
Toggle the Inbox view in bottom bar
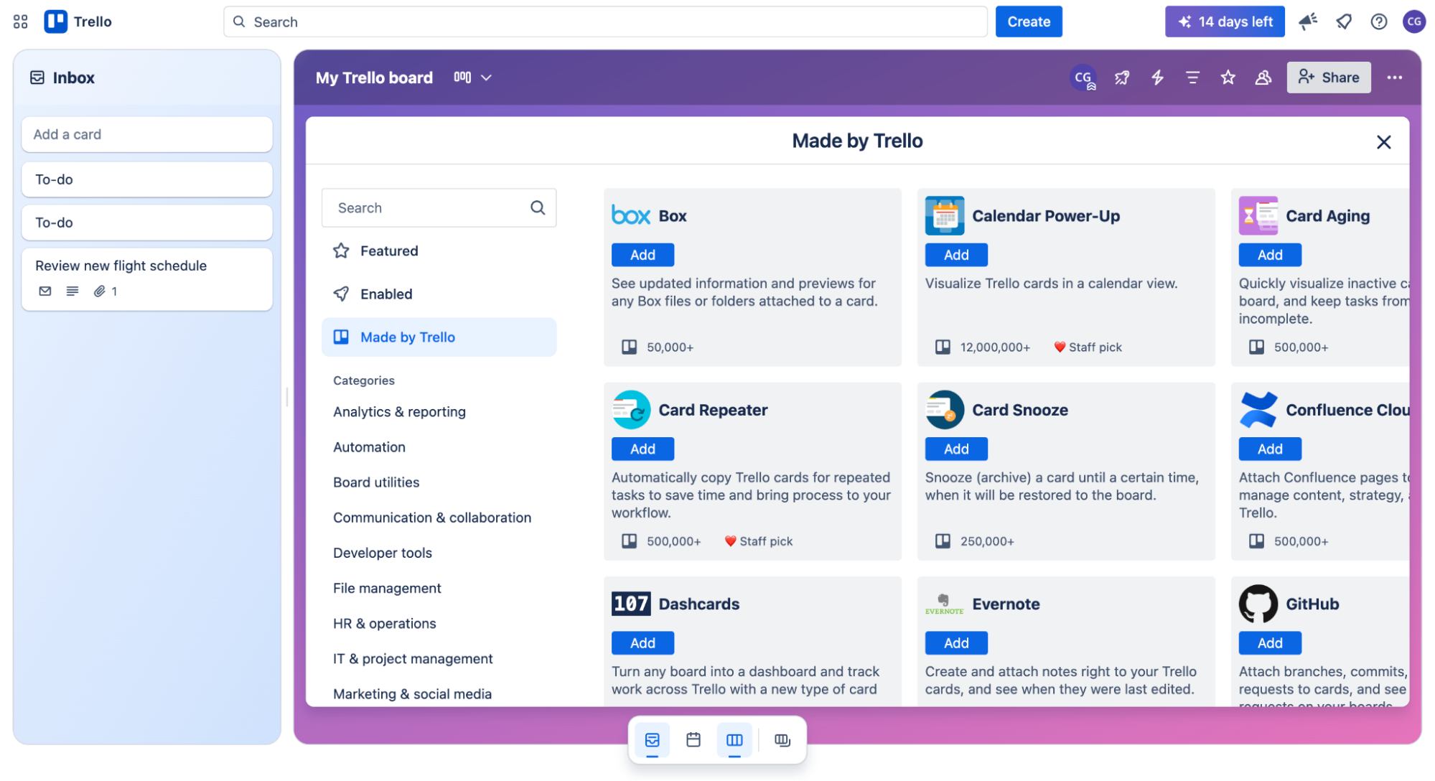pyautogui.click(x=651, y=740)
